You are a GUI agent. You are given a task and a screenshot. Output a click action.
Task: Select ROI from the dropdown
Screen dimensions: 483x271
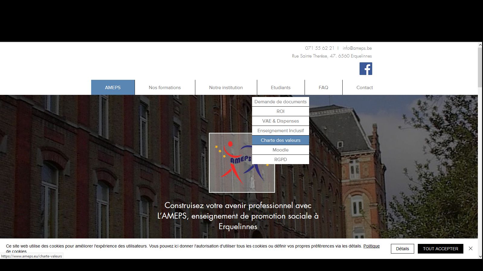point(280,111)
